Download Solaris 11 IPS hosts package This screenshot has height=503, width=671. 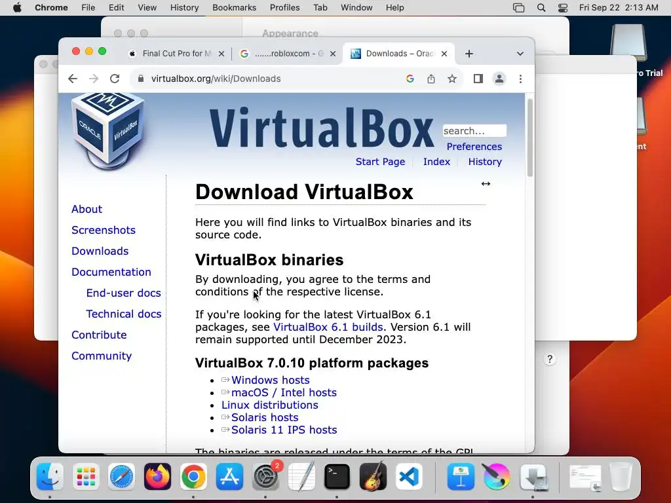[x=284, y=430]
